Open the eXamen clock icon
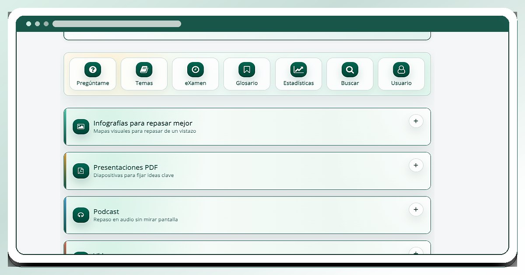 point(196,69)
